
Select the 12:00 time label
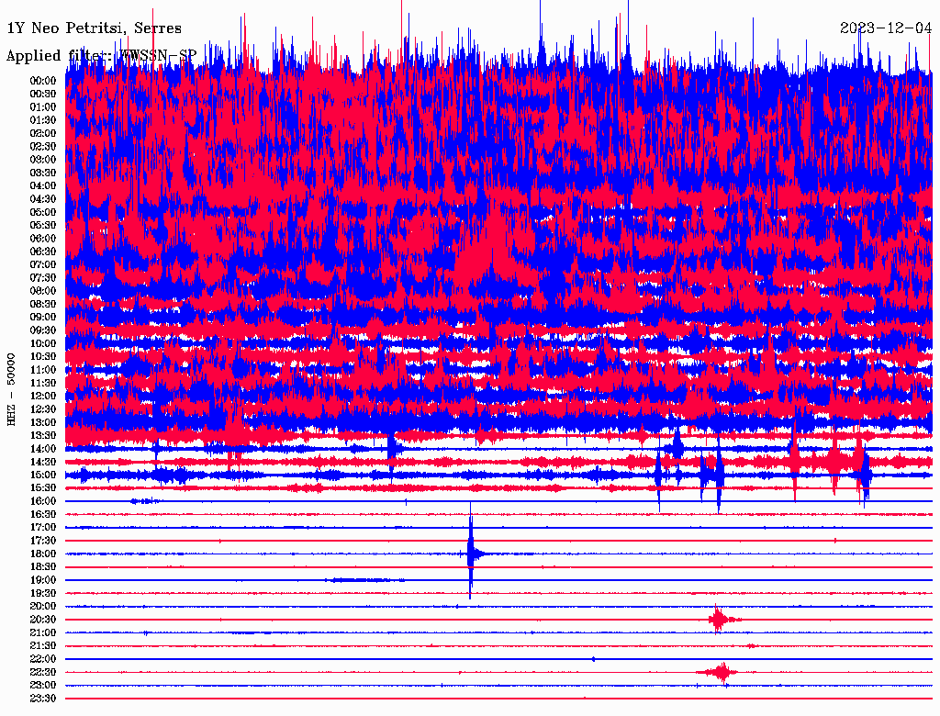coord(43,396)
